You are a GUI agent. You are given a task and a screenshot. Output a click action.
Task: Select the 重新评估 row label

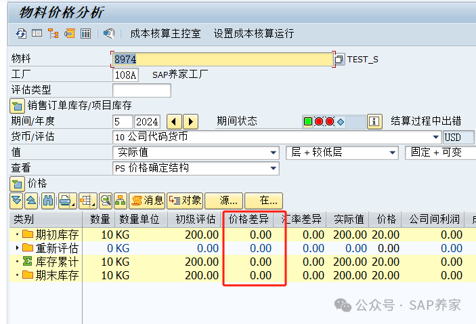tap(57, 248)
